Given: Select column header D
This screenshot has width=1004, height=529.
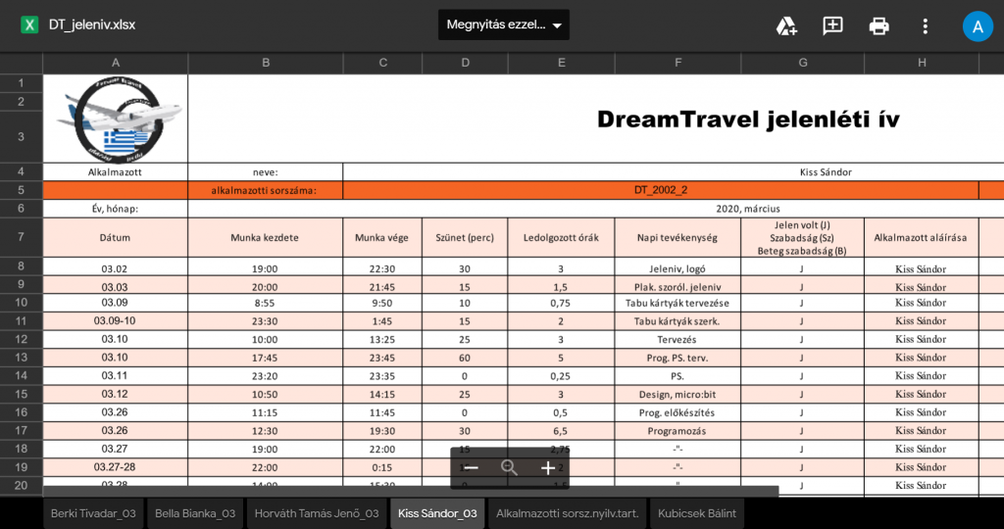Looking at the screenshot, I should [x=465, y=64].
